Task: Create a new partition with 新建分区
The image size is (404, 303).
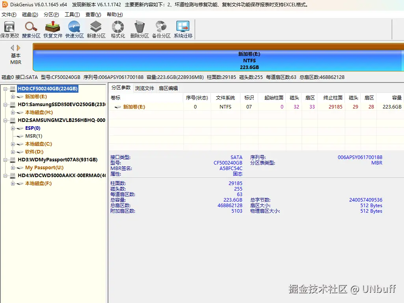Action: (96, 30)
